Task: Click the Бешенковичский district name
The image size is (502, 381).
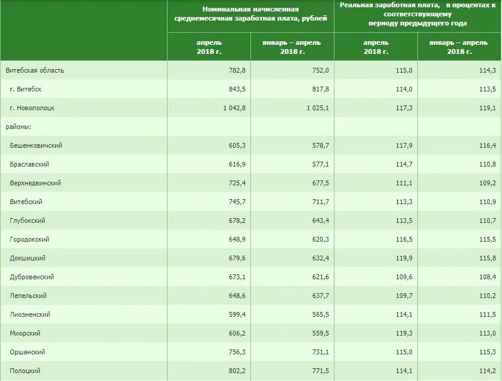Action: pyautogui.click(x=36, y=145)
